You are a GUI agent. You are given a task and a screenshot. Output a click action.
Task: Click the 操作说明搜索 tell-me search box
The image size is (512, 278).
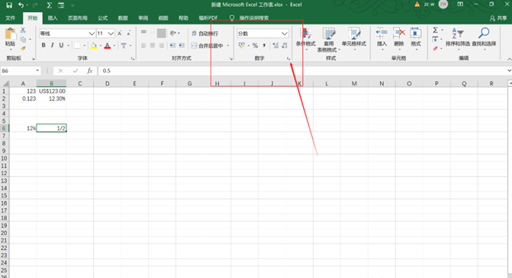[x=254, y=18]
